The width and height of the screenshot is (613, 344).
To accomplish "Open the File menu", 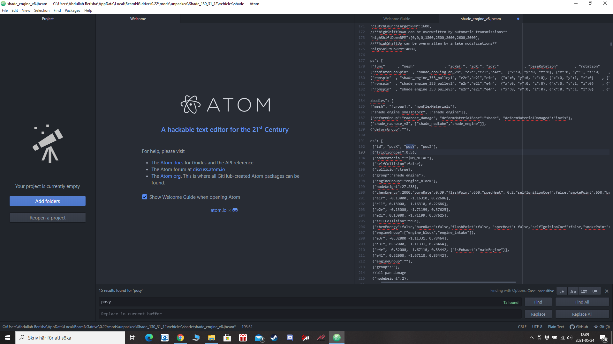I will [x=5, y=11].
